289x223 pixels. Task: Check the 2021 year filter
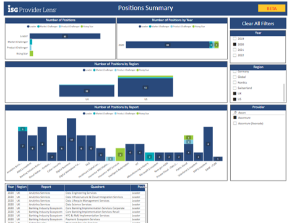point(235,49)
